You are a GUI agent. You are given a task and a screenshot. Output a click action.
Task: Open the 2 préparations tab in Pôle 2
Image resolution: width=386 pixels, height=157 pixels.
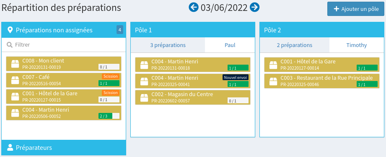coord(294,45)
